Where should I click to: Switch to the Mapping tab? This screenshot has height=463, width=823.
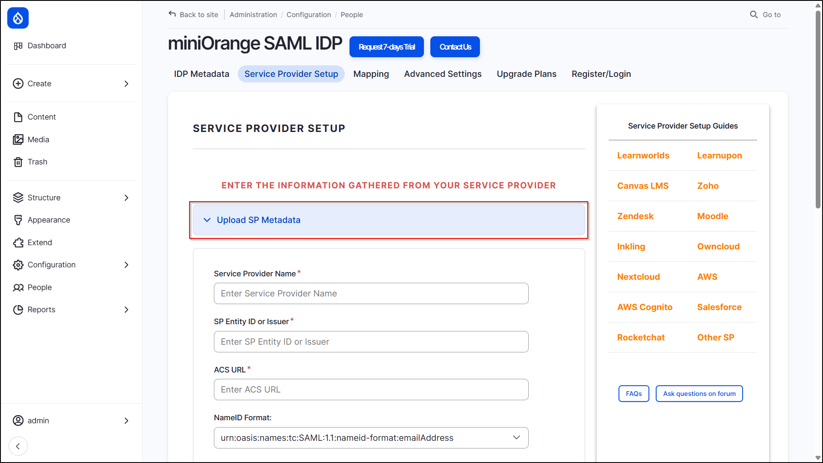(370, 73)
